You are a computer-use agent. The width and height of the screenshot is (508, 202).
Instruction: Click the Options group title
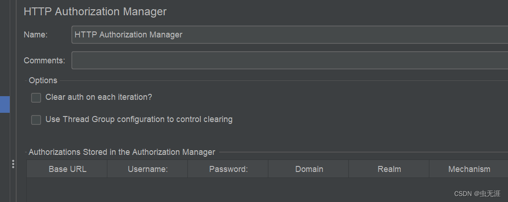click(x=43, y=80)
